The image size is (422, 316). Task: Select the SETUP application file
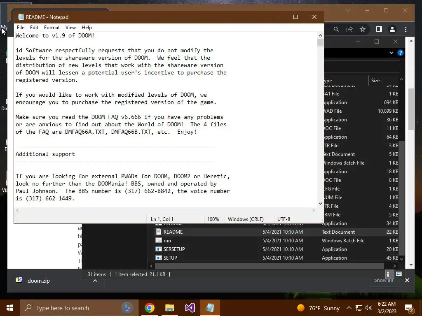pyautogui.click(x=277, y=258)
